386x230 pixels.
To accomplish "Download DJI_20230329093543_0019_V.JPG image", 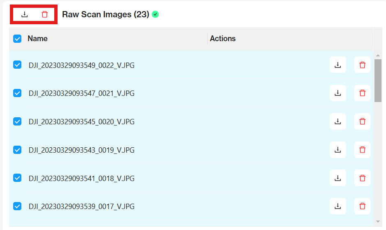I will coord(338,150).
